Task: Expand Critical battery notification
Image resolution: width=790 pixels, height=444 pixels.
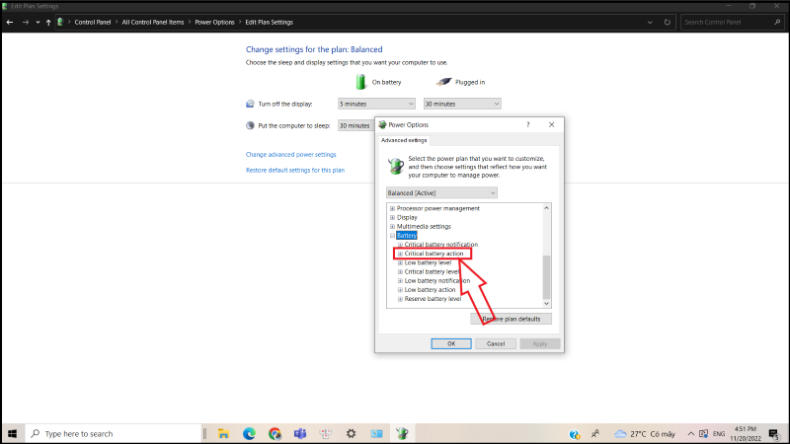Action: [400, 245]
